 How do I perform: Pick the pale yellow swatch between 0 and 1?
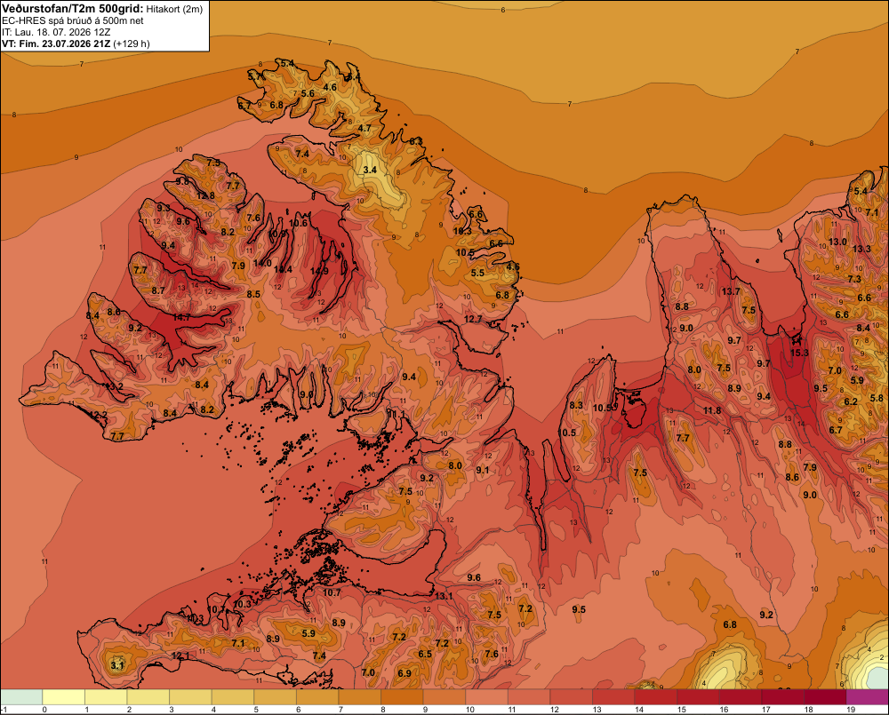63,697
